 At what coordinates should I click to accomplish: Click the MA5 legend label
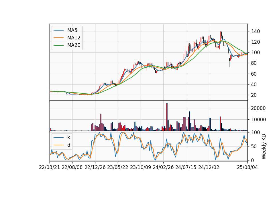coord(72,30)
